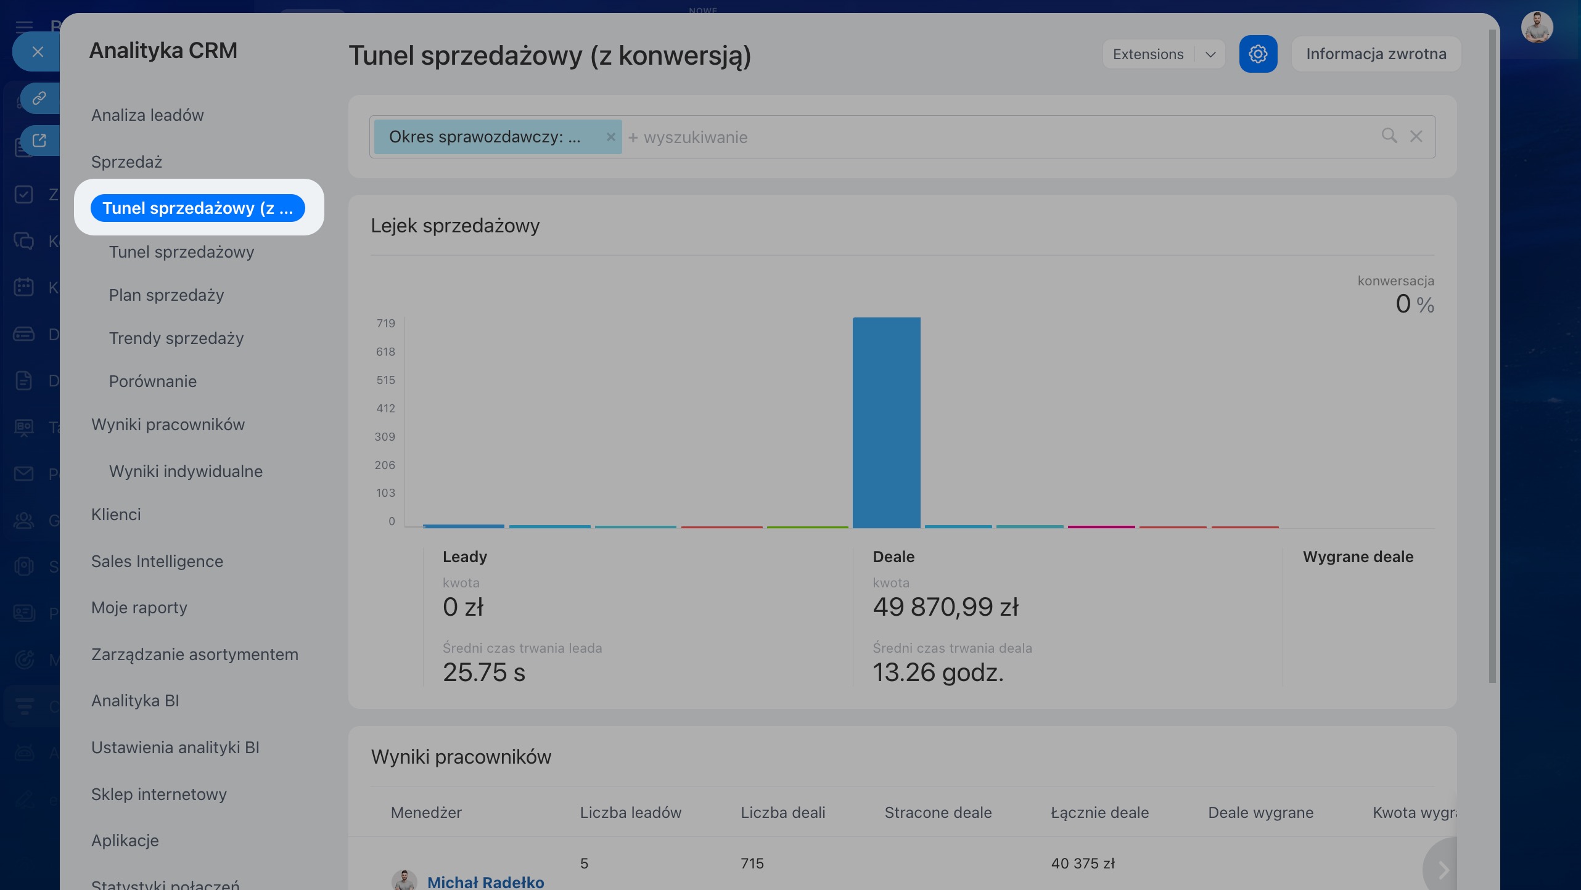Close the analytics slider panel
Screen dimensions: 1581x890
click(x=38, y=52)
